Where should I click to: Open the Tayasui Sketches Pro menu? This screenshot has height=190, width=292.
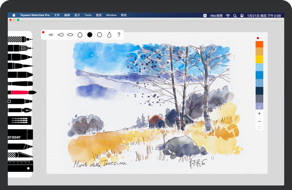pos(35,15)
